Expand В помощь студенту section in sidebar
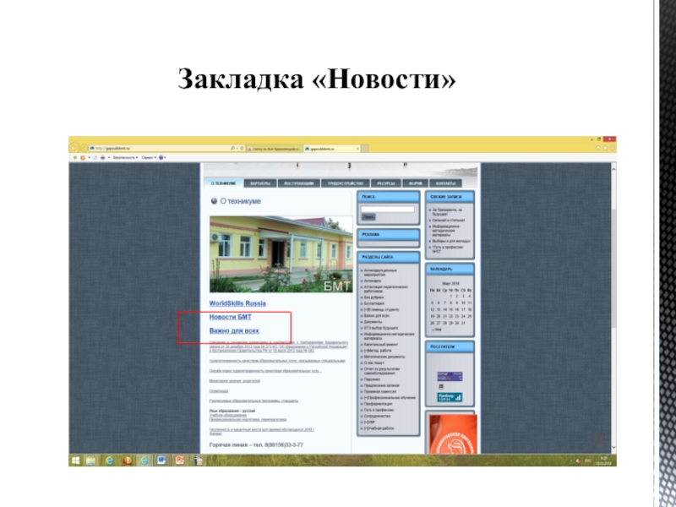Image resolution: width=676 pixels, height=507 pixels. 381,309
